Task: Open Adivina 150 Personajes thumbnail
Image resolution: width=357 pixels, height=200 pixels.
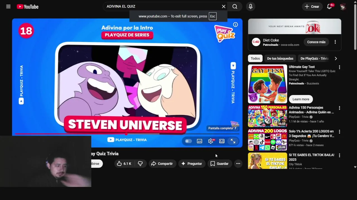Action: coord(267,116)
